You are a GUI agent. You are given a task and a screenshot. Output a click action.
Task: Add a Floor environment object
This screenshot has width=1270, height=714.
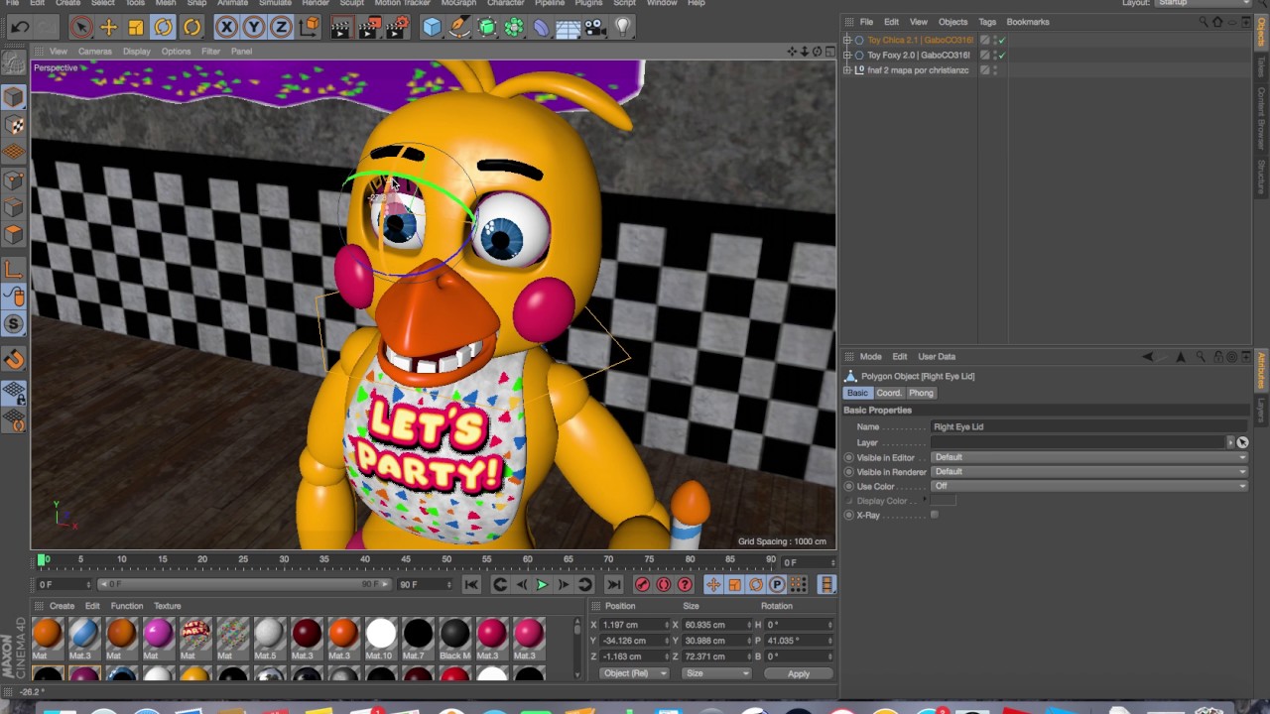pos(568,28)
